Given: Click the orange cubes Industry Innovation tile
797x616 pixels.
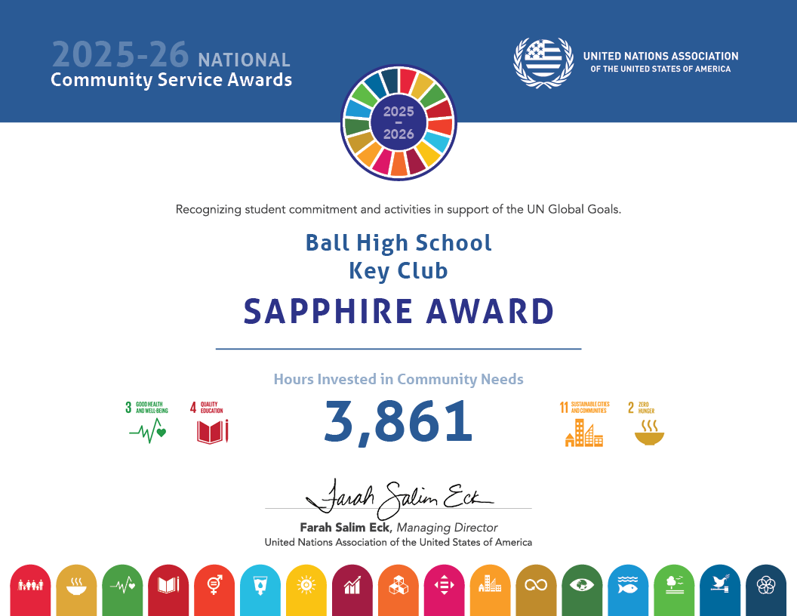Looking at the screenshot, I should pyautogui.click(x=398, y=590).
